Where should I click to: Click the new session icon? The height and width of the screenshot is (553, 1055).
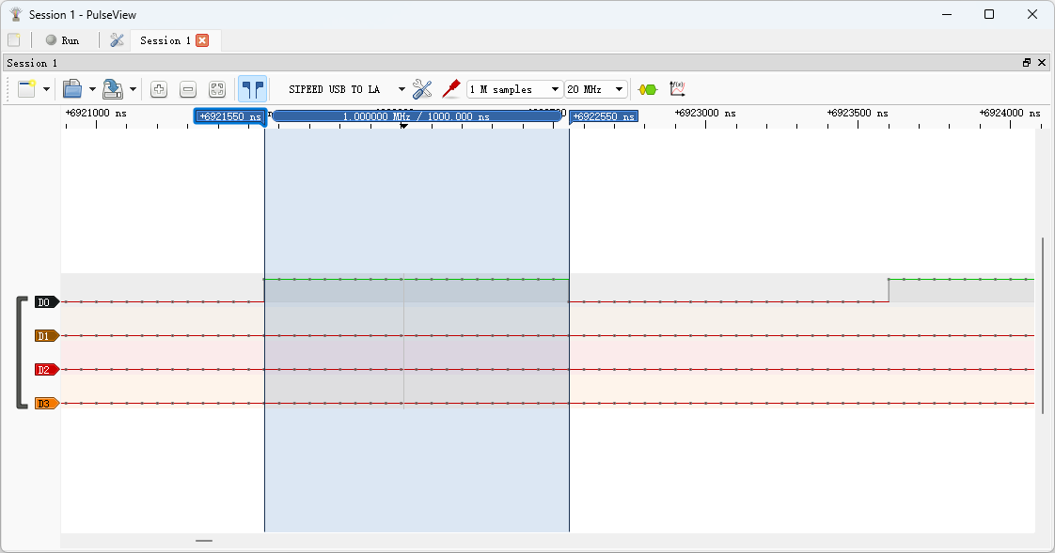26,89
